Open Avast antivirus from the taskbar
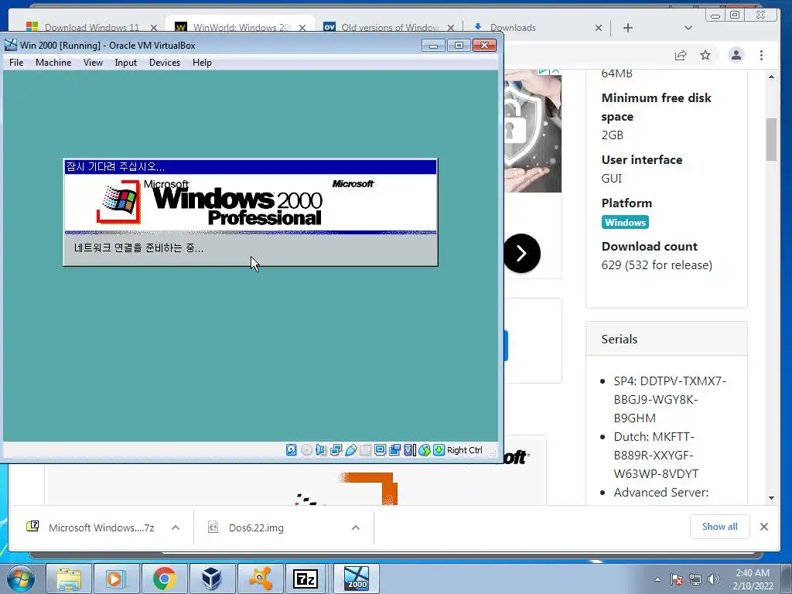The image size is (792, 594). pyautogui.click(x=260, y=579)
